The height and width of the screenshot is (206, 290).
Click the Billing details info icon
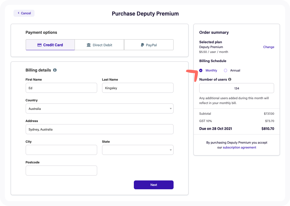click(55, 70)
